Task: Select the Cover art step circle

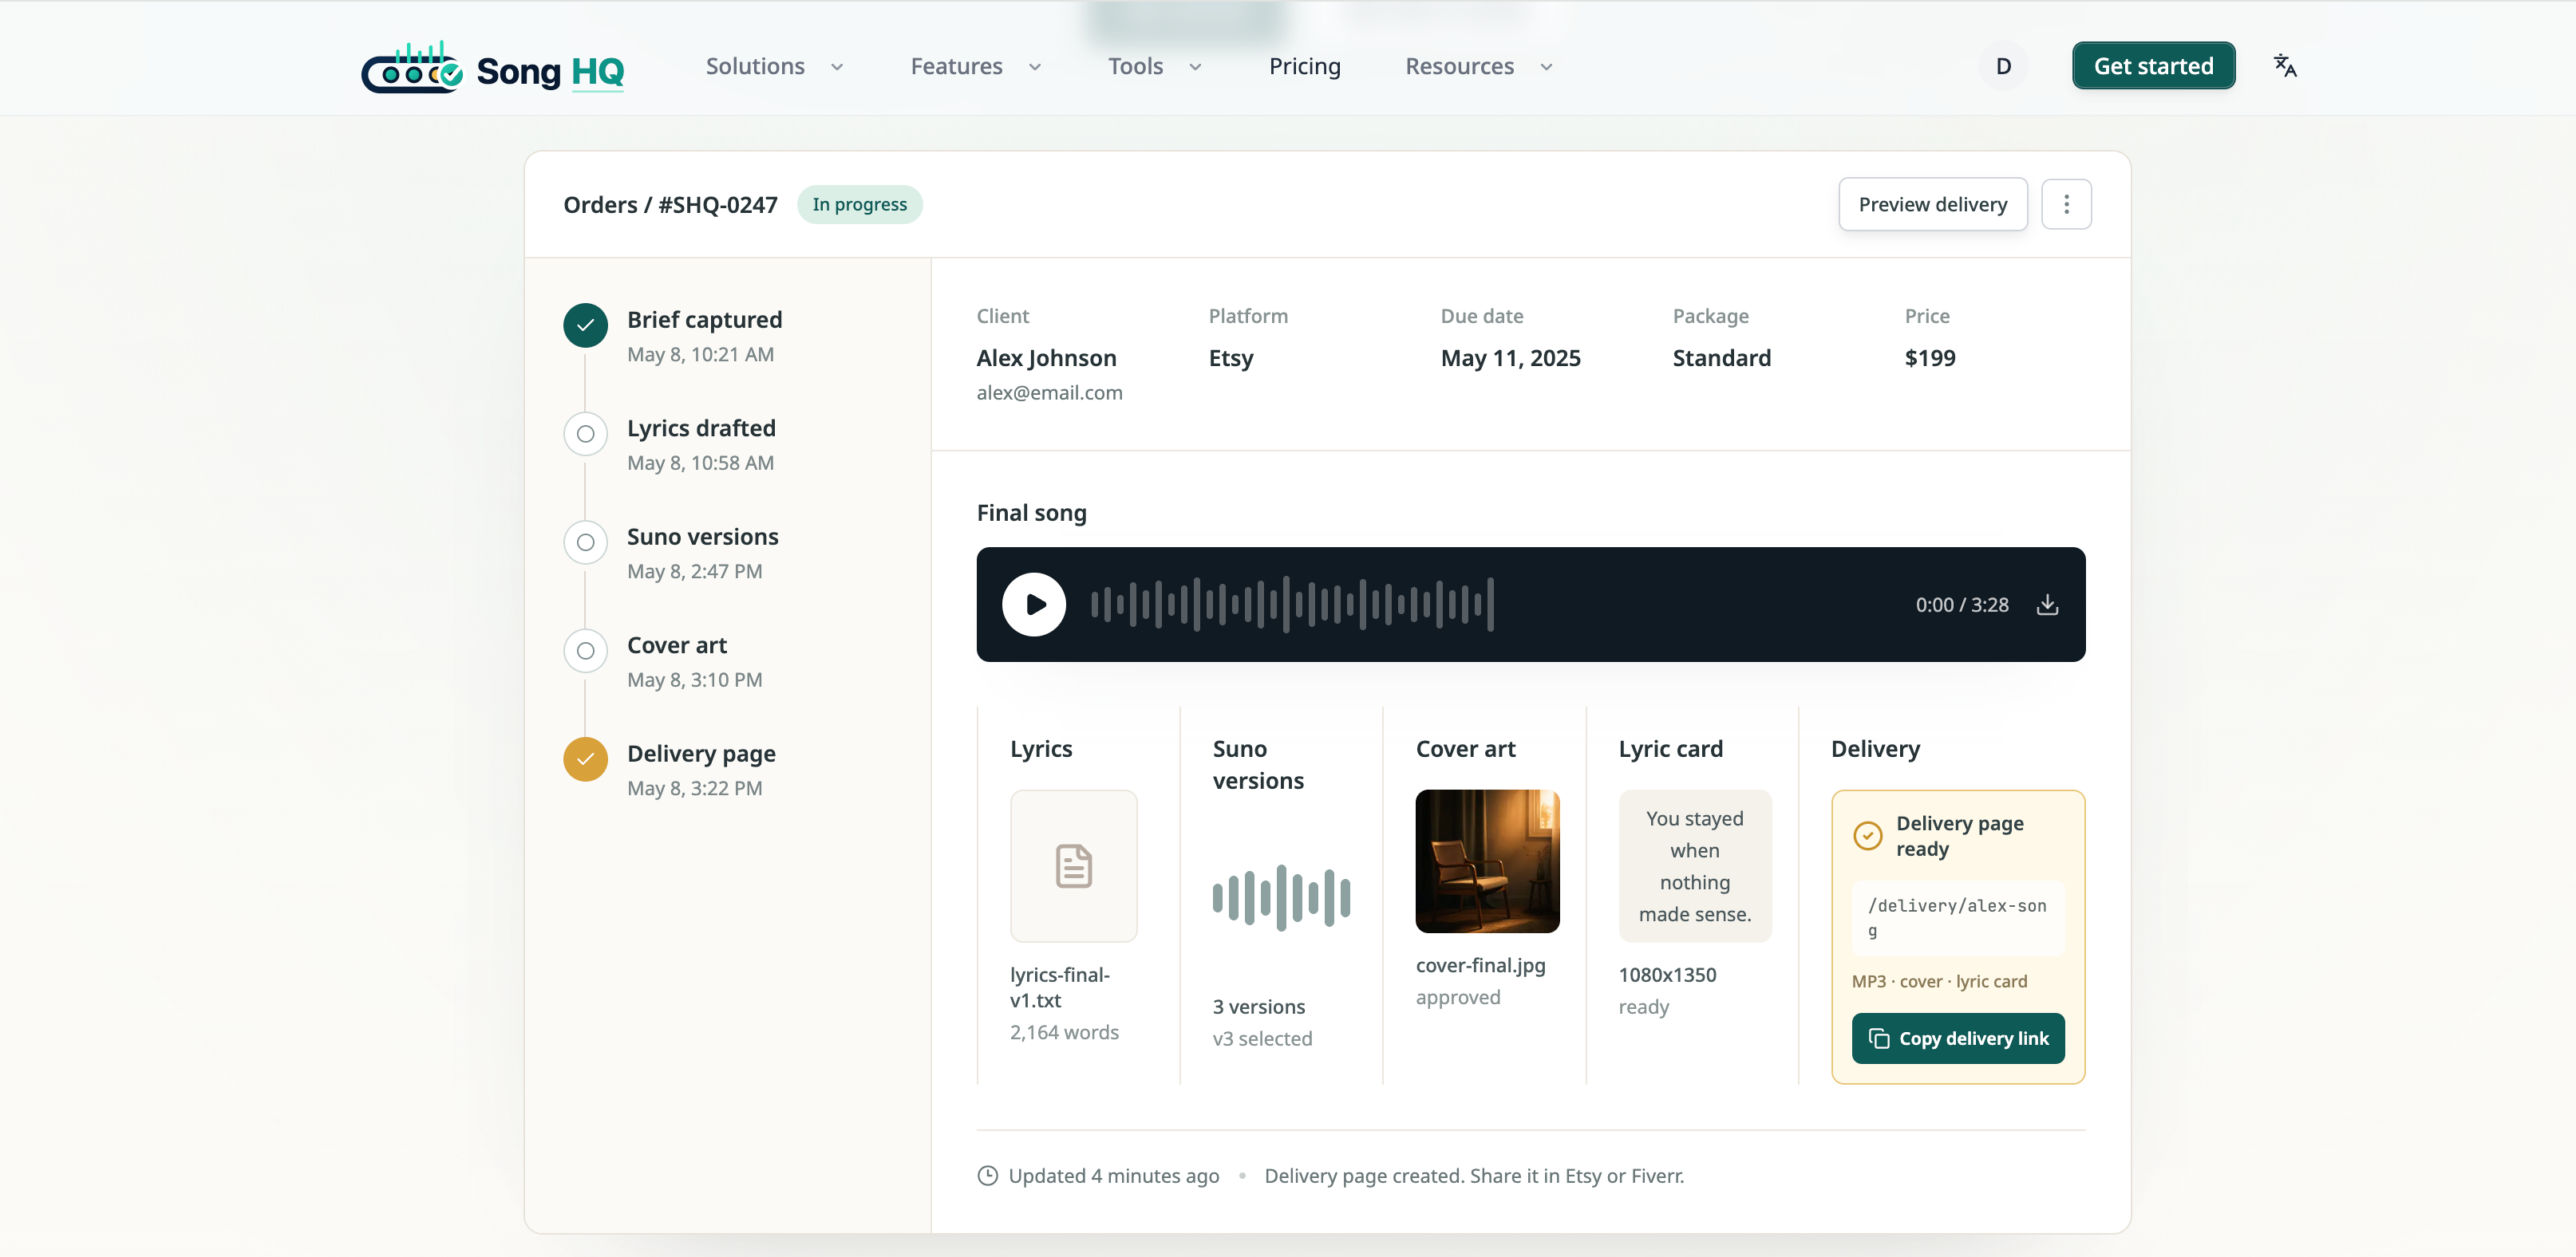Action: (x=585, y=651)
